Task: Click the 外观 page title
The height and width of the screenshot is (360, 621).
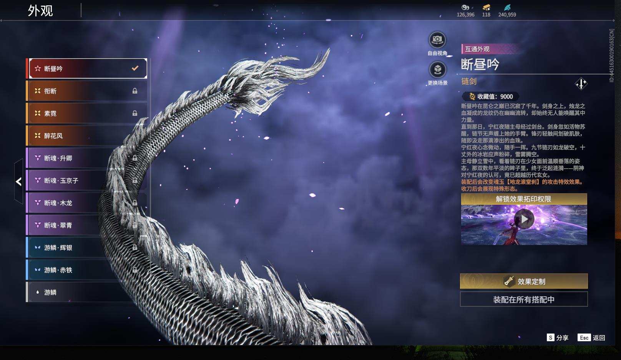Action: [x=40, y=11]
